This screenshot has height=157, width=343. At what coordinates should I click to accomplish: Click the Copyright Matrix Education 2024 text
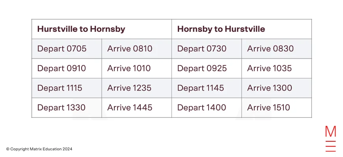39,149
